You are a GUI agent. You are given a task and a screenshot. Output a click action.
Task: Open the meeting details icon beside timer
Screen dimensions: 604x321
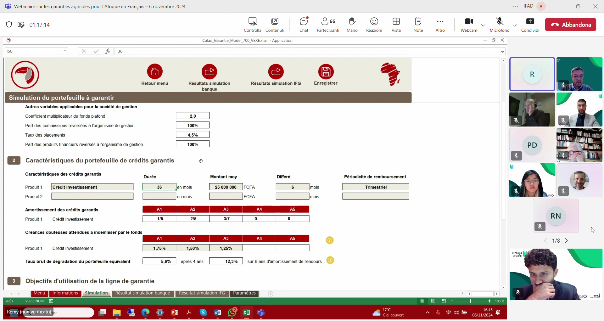click(21, 25)
